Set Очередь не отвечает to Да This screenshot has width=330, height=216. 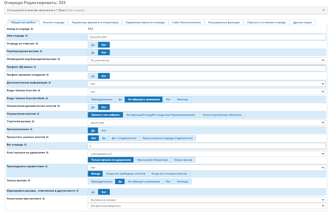point(93,45)
